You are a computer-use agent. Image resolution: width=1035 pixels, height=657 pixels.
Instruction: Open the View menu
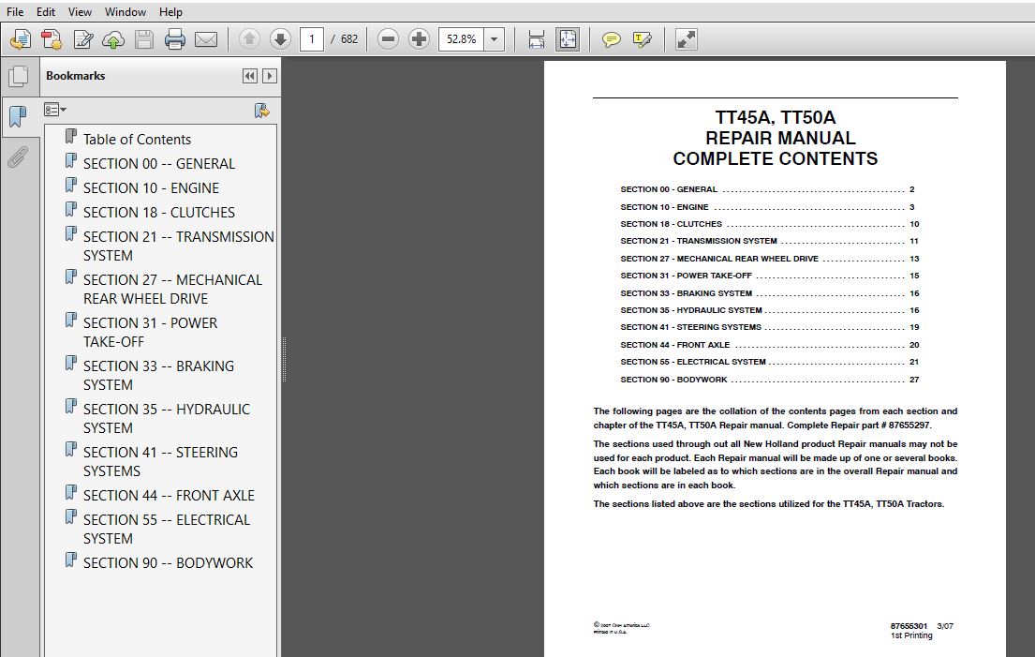pyautogui.click(x=81, y=12)
